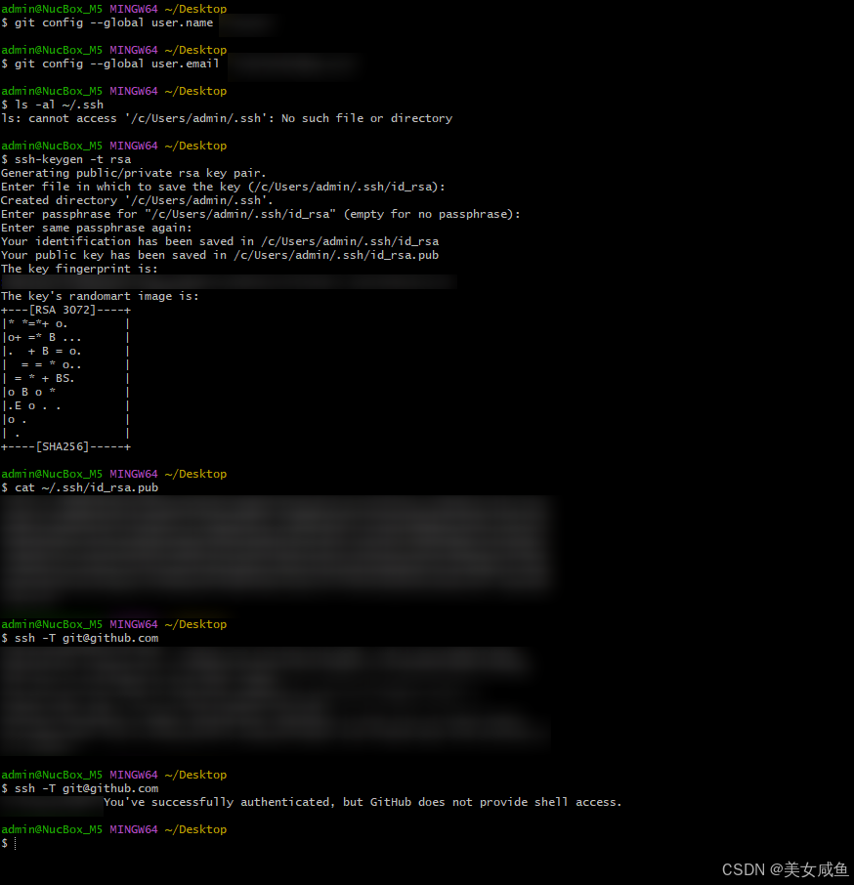The width and height of the screenshot is (854, 885).
Task: Click the '| = * + BS.' randomart row
Action: pyautogui.click(x=66, y=379)
